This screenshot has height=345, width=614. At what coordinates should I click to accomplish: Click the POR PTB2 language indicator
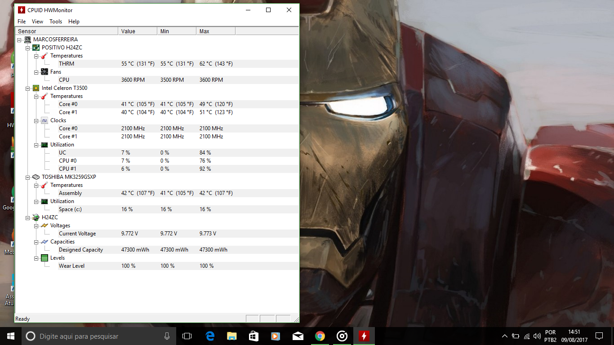pyautogui.click(x=550, y=336)
